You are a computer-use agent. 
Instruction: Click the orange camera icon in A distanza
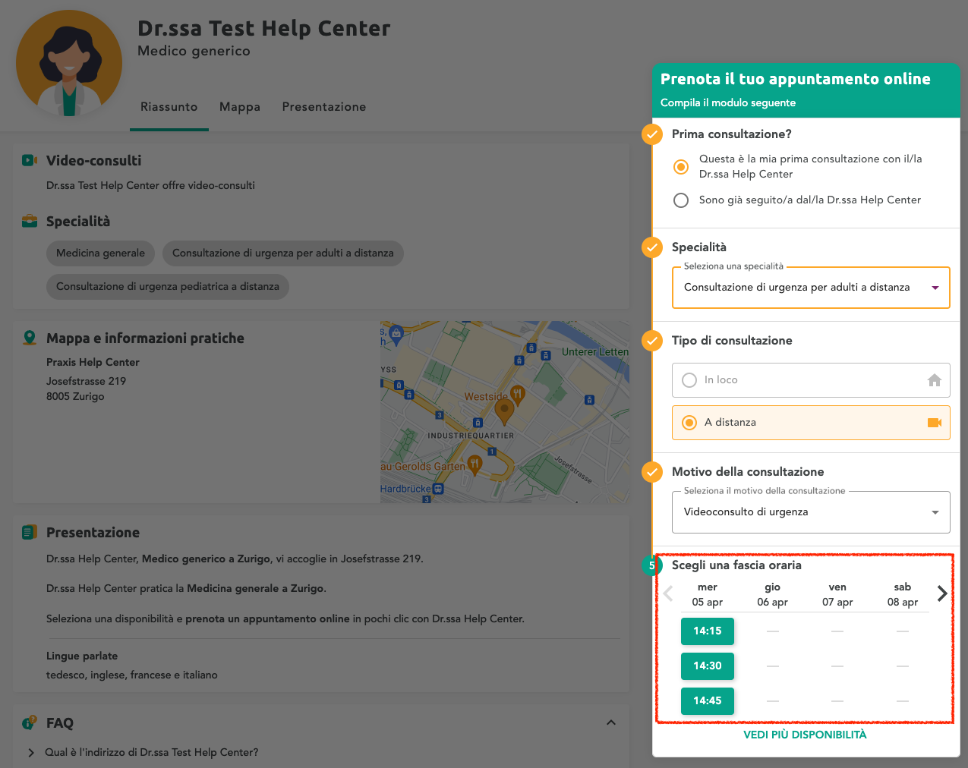(x=934, y=423)
